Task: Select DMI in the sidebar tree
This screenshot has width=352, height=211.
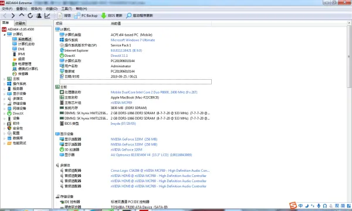Action: [21, 49]
